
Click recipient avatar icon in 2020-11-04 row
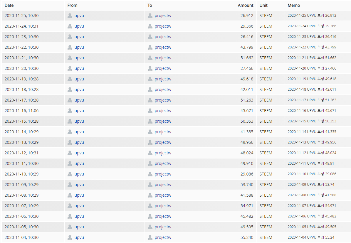tap(150, 237)
